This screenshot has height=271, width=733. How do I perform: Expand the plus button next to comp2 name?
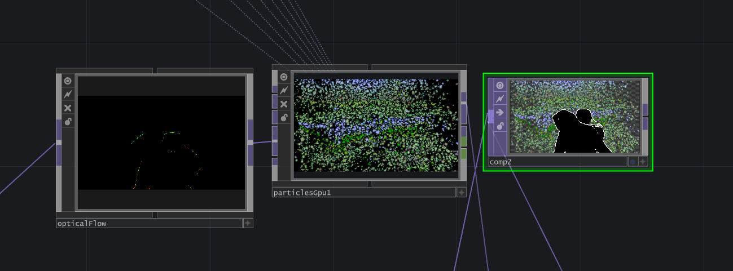[643, 162]
